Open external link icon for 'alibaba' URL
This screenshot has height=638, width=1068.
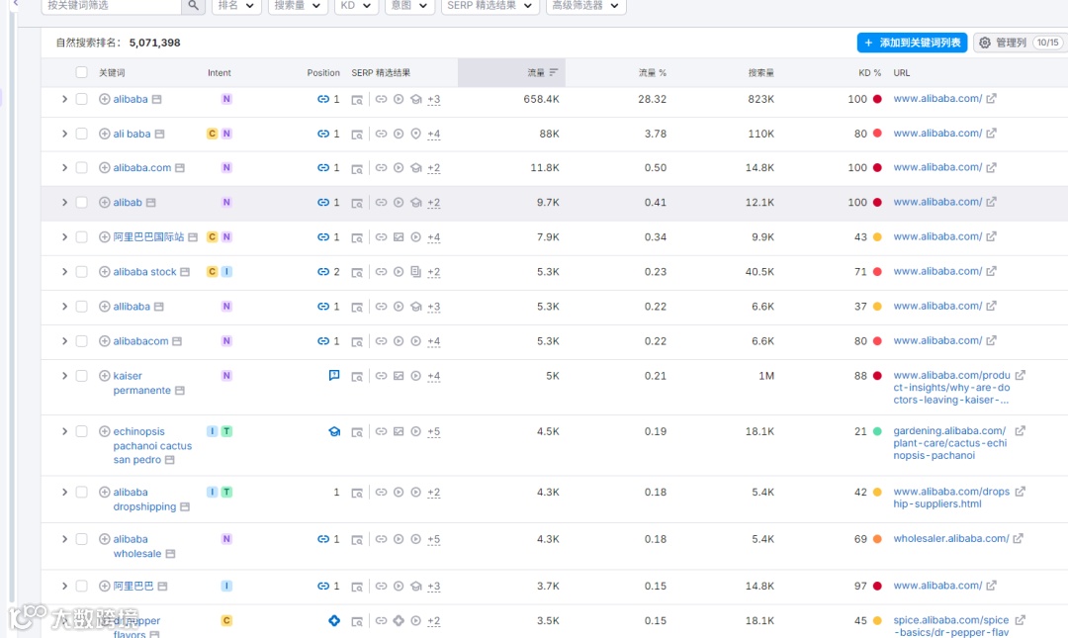point(991,98)
